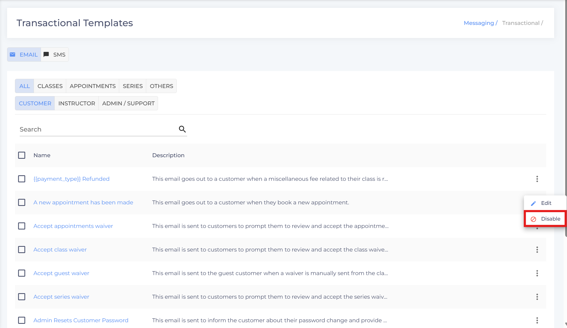The image size is (567, 328).
Task: Switch to the INSTRUCTOR tab
Action: click(x=77, y=103)
